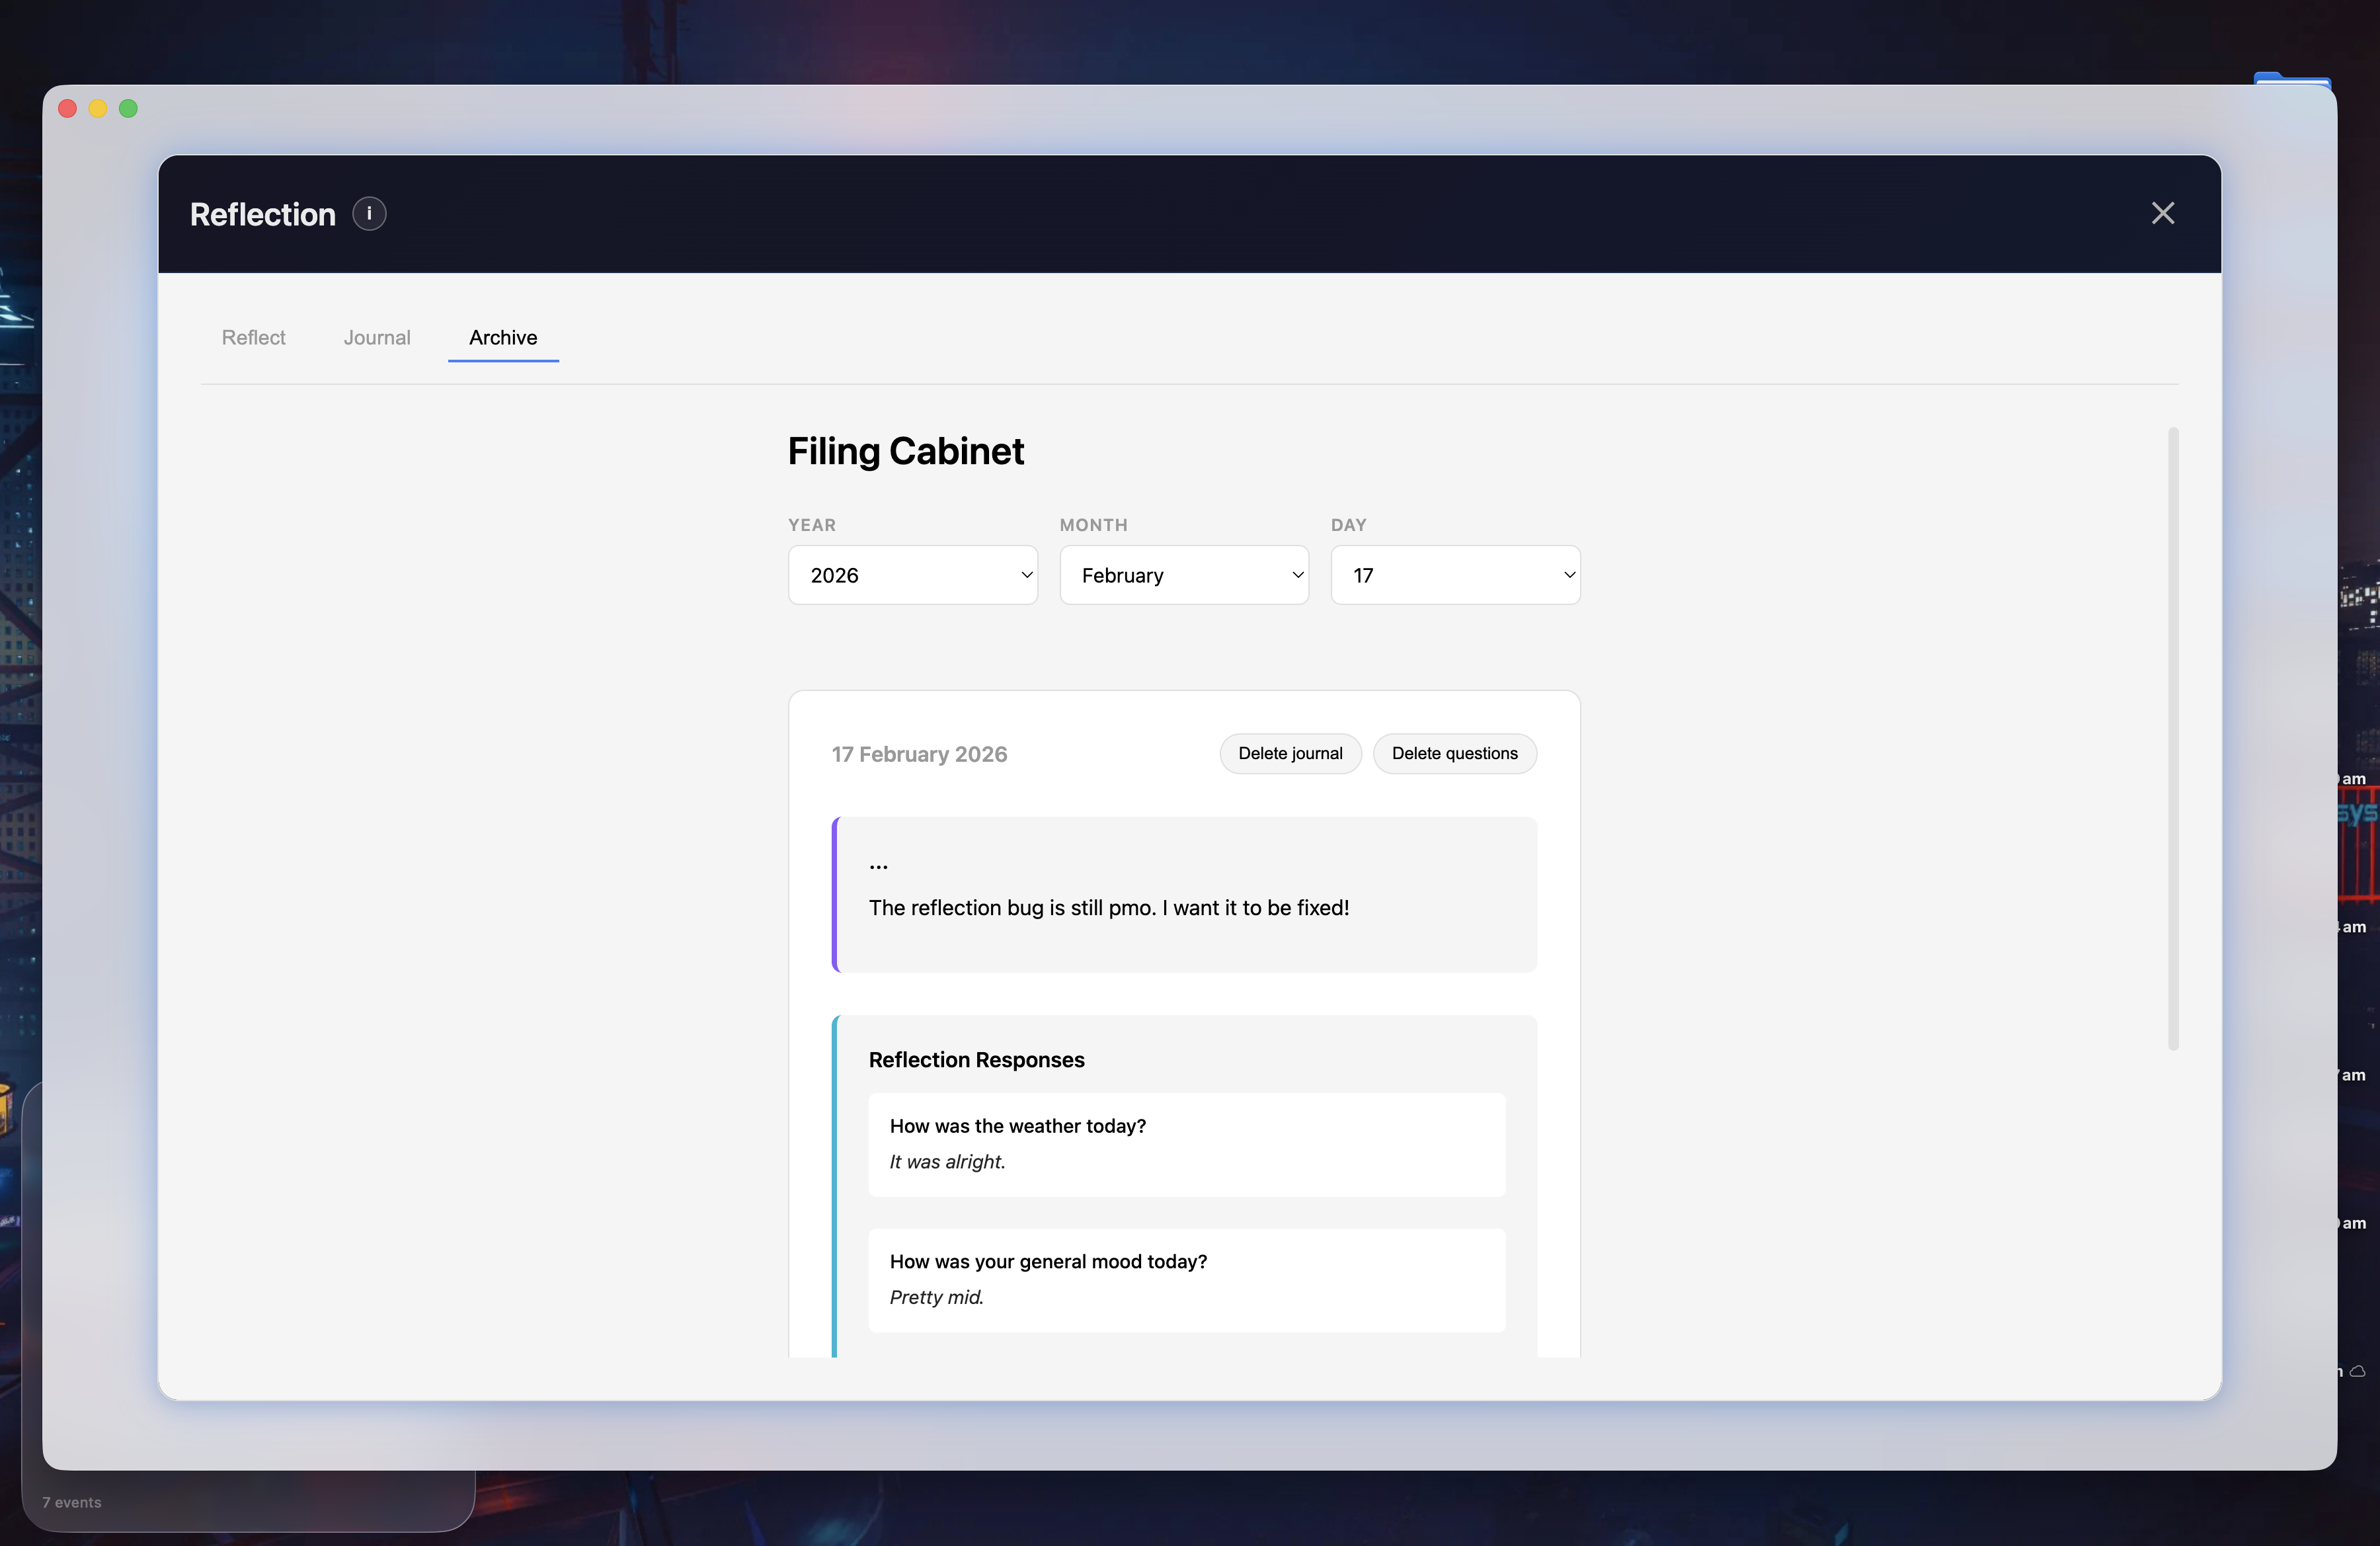Click the weather question response card
The height and width of the screenshot is (1546, 2380).
1186,1144
